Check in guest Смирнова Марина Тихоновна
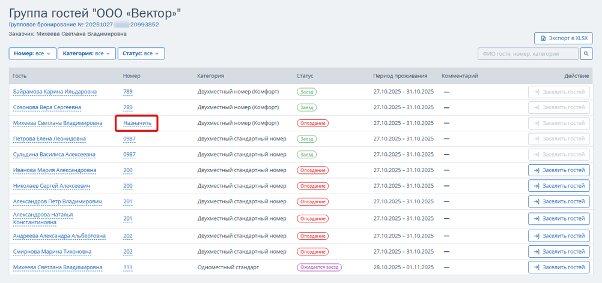The image size is (602, 283). click(559, 252)
